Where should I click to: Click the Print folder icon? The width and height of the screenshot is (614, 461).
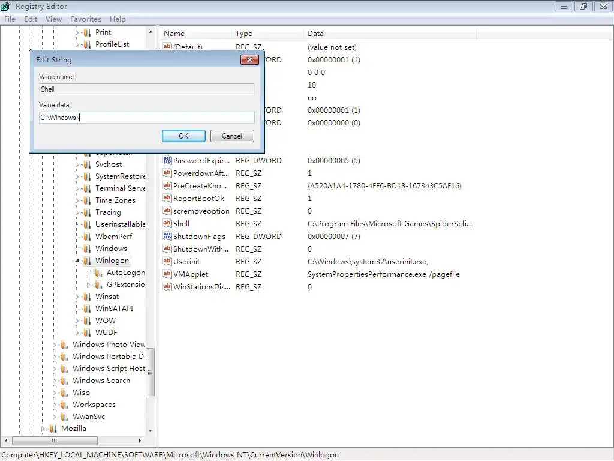[88, 32]
